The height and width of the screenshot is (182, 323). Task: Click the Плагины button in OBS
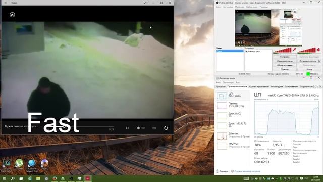point(285,70)
